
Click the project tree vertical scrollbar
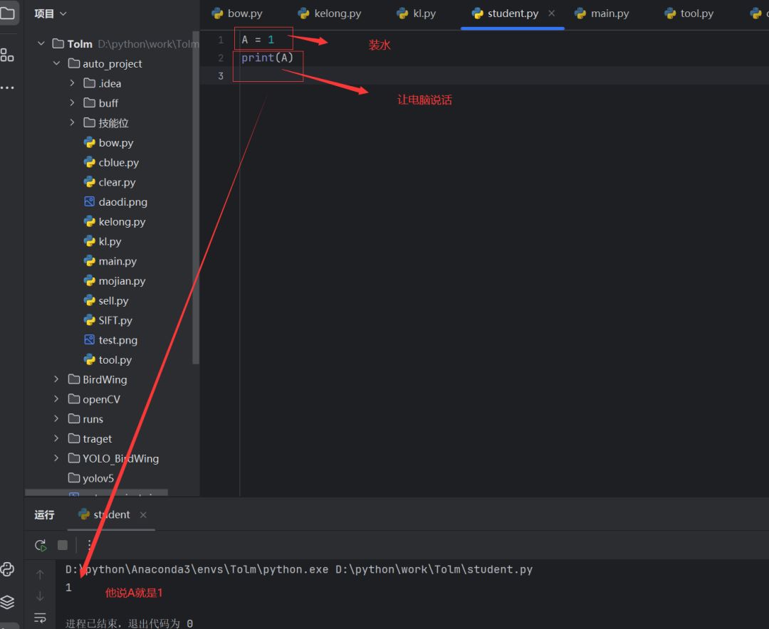pos(196,196)
